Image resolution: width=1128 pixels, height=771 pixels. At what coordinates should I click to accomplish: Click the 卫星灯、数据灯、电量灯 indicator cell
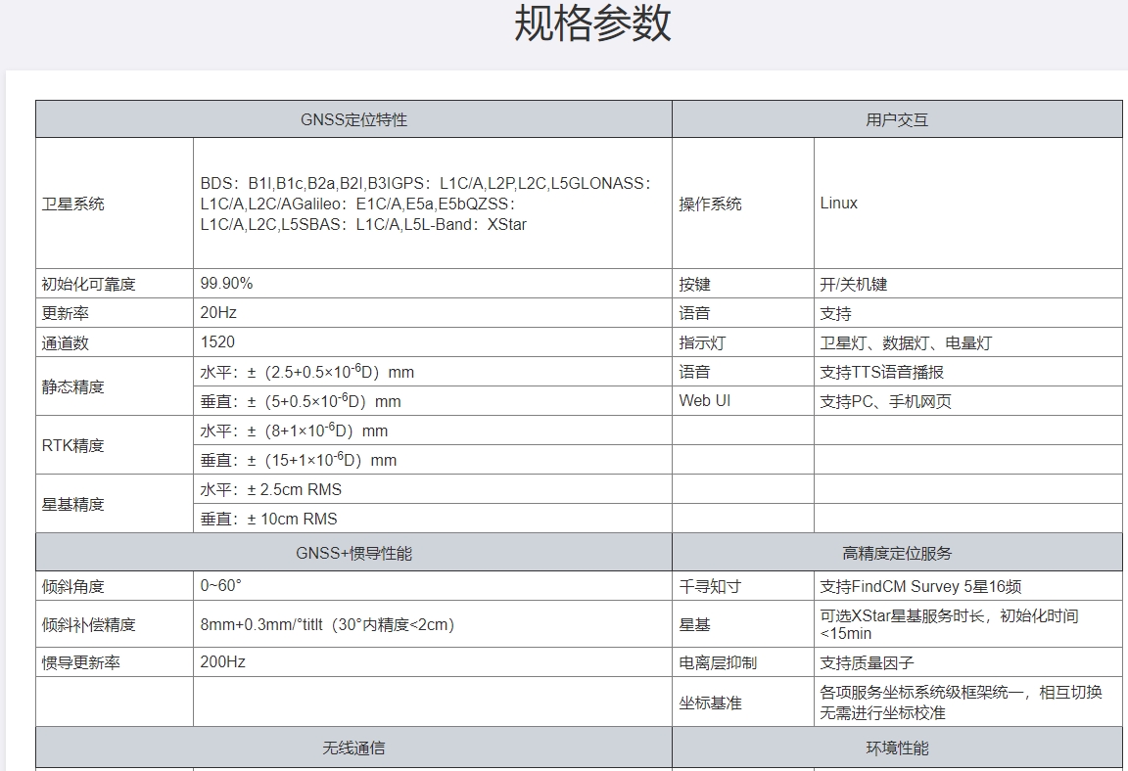pyautogui.click(x=906, y=342)
